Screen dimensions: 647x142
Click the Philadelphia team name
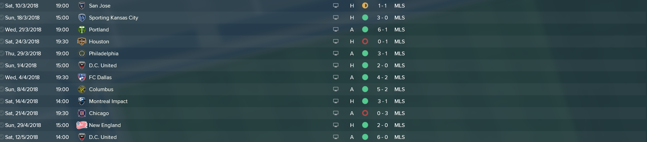click(x=104, y=54)
